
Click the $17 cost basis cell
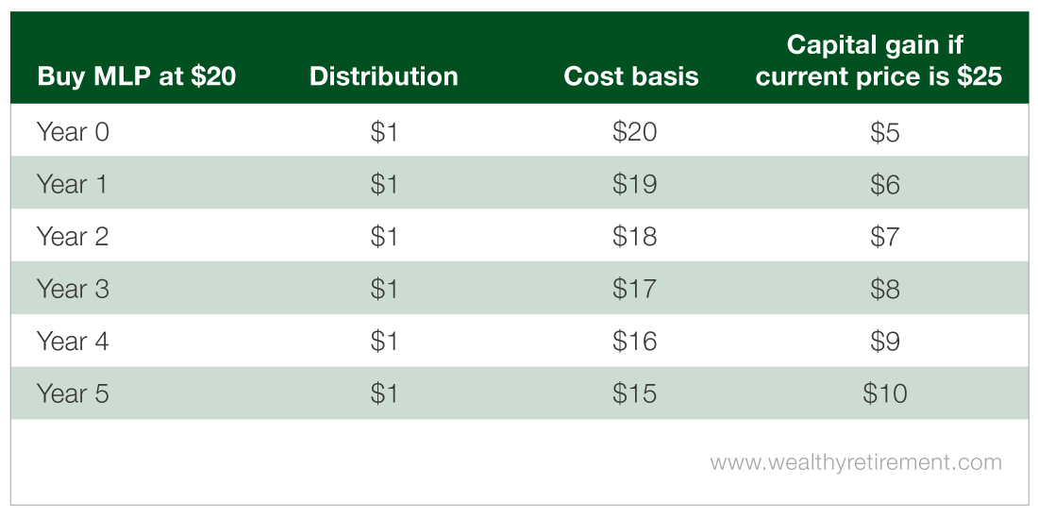coord(634,289)
